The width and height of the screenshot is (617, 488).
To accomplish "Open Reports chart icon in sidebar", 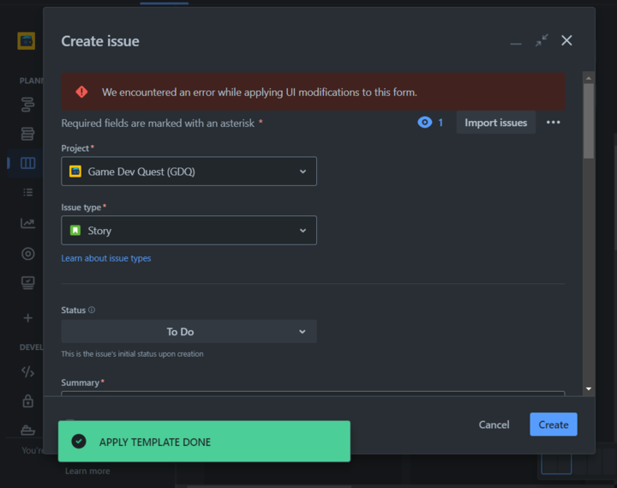I will pyautogui.click(x=27, y=224).
